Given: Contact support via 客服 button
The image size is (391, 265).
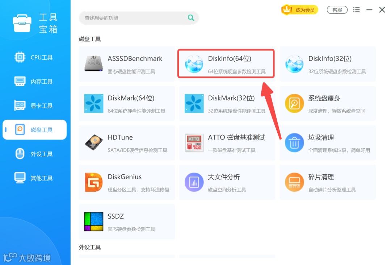Looking at the screenshot, I should [x=337, y=10].
